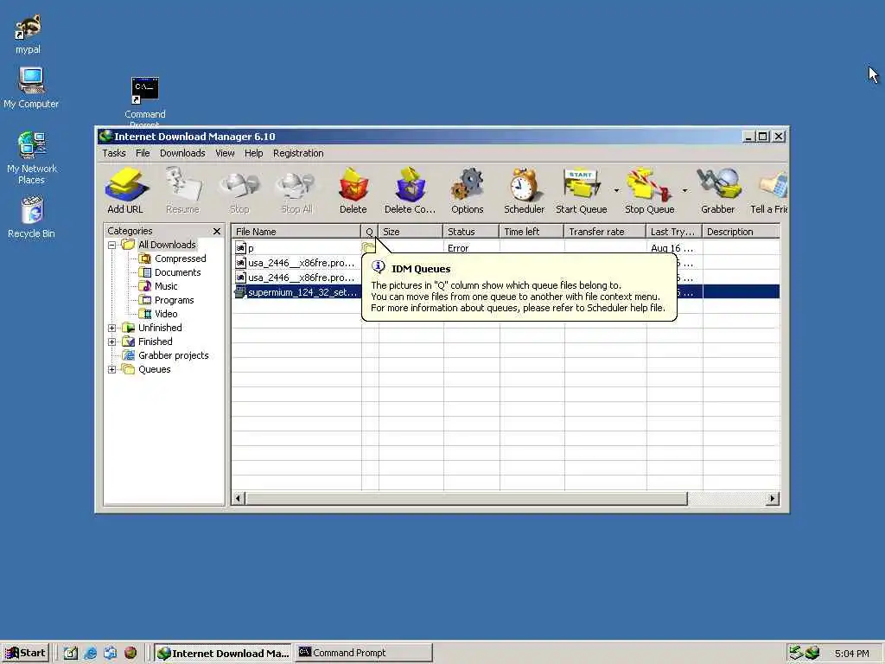Screen dimensions: 885x664
Task: Click the taskbar clock showing 5:04 PM
Action: [x=851, y=654]
